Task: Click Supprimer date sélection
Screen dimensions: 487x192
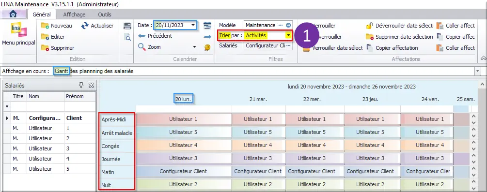Action: [x=399, y=37]
